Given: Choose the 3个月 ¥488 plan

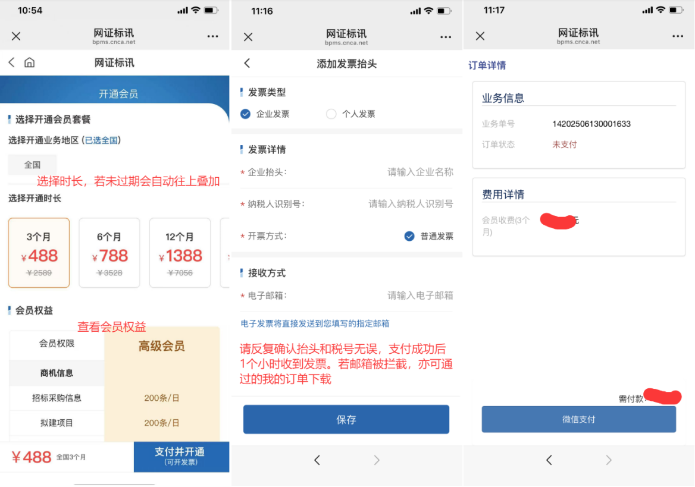Looking at the screenshot, I should [39, 253].
